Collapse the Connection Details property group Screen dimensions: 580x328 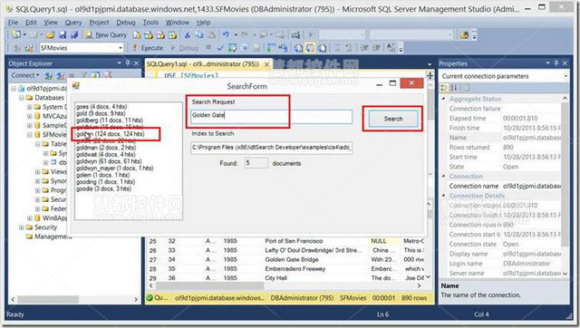(444, 196)
